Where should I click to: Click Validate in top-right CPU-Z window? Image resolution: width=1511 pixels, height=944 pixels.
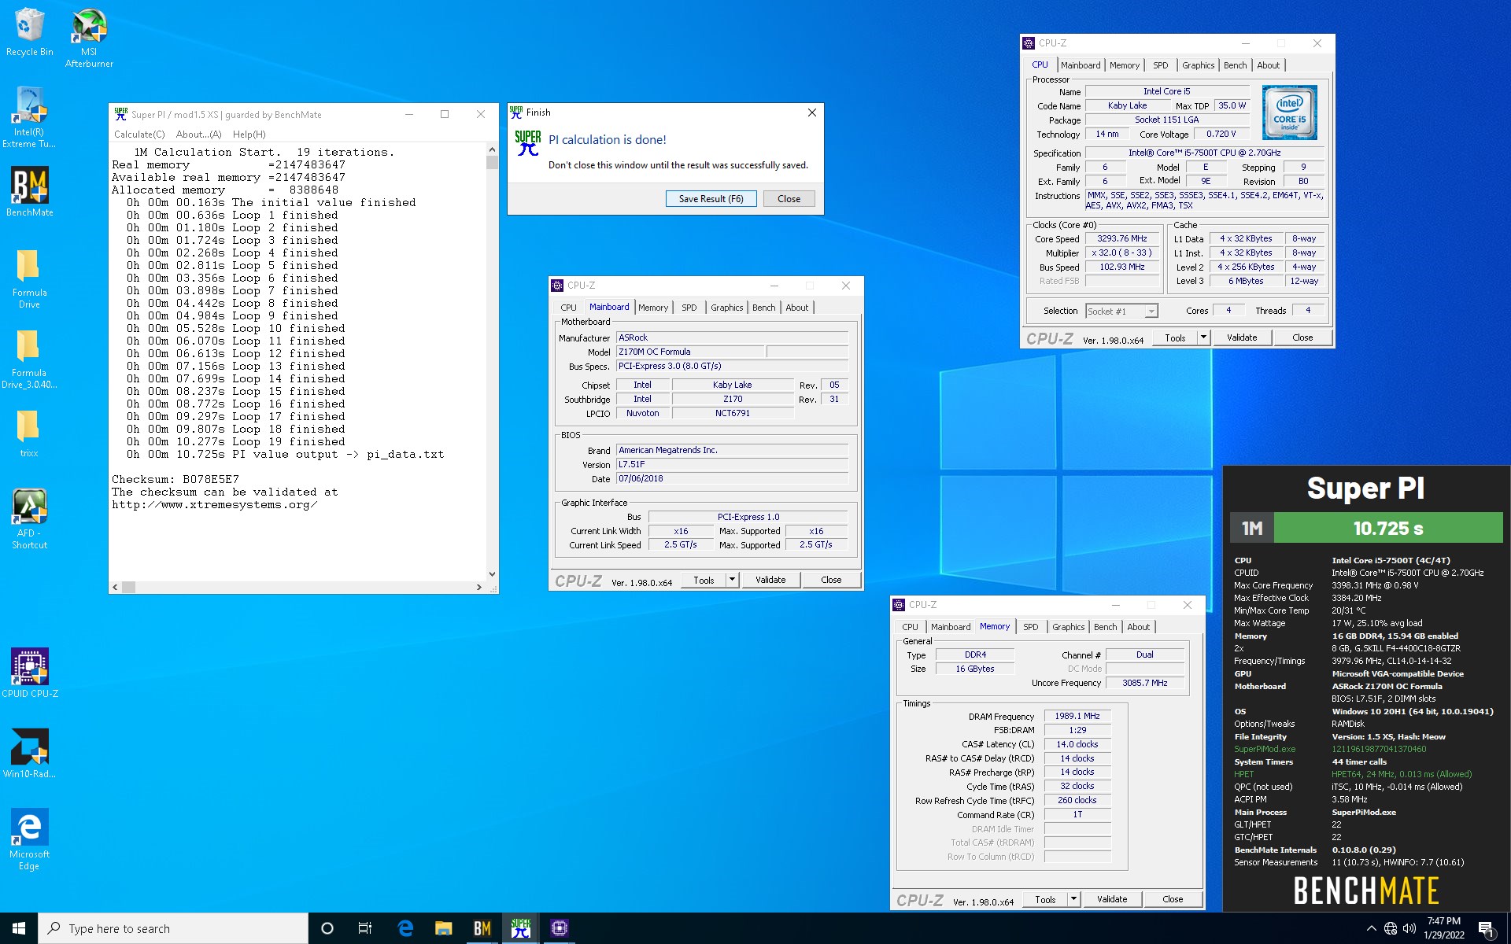coord(1242,337)
